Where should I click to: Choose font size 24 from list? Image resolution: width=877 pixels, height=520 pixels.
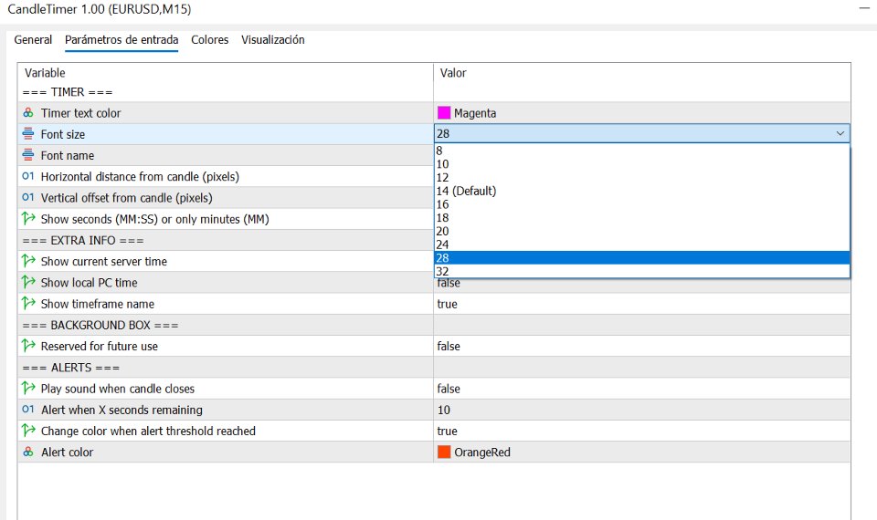coord(641,244)
